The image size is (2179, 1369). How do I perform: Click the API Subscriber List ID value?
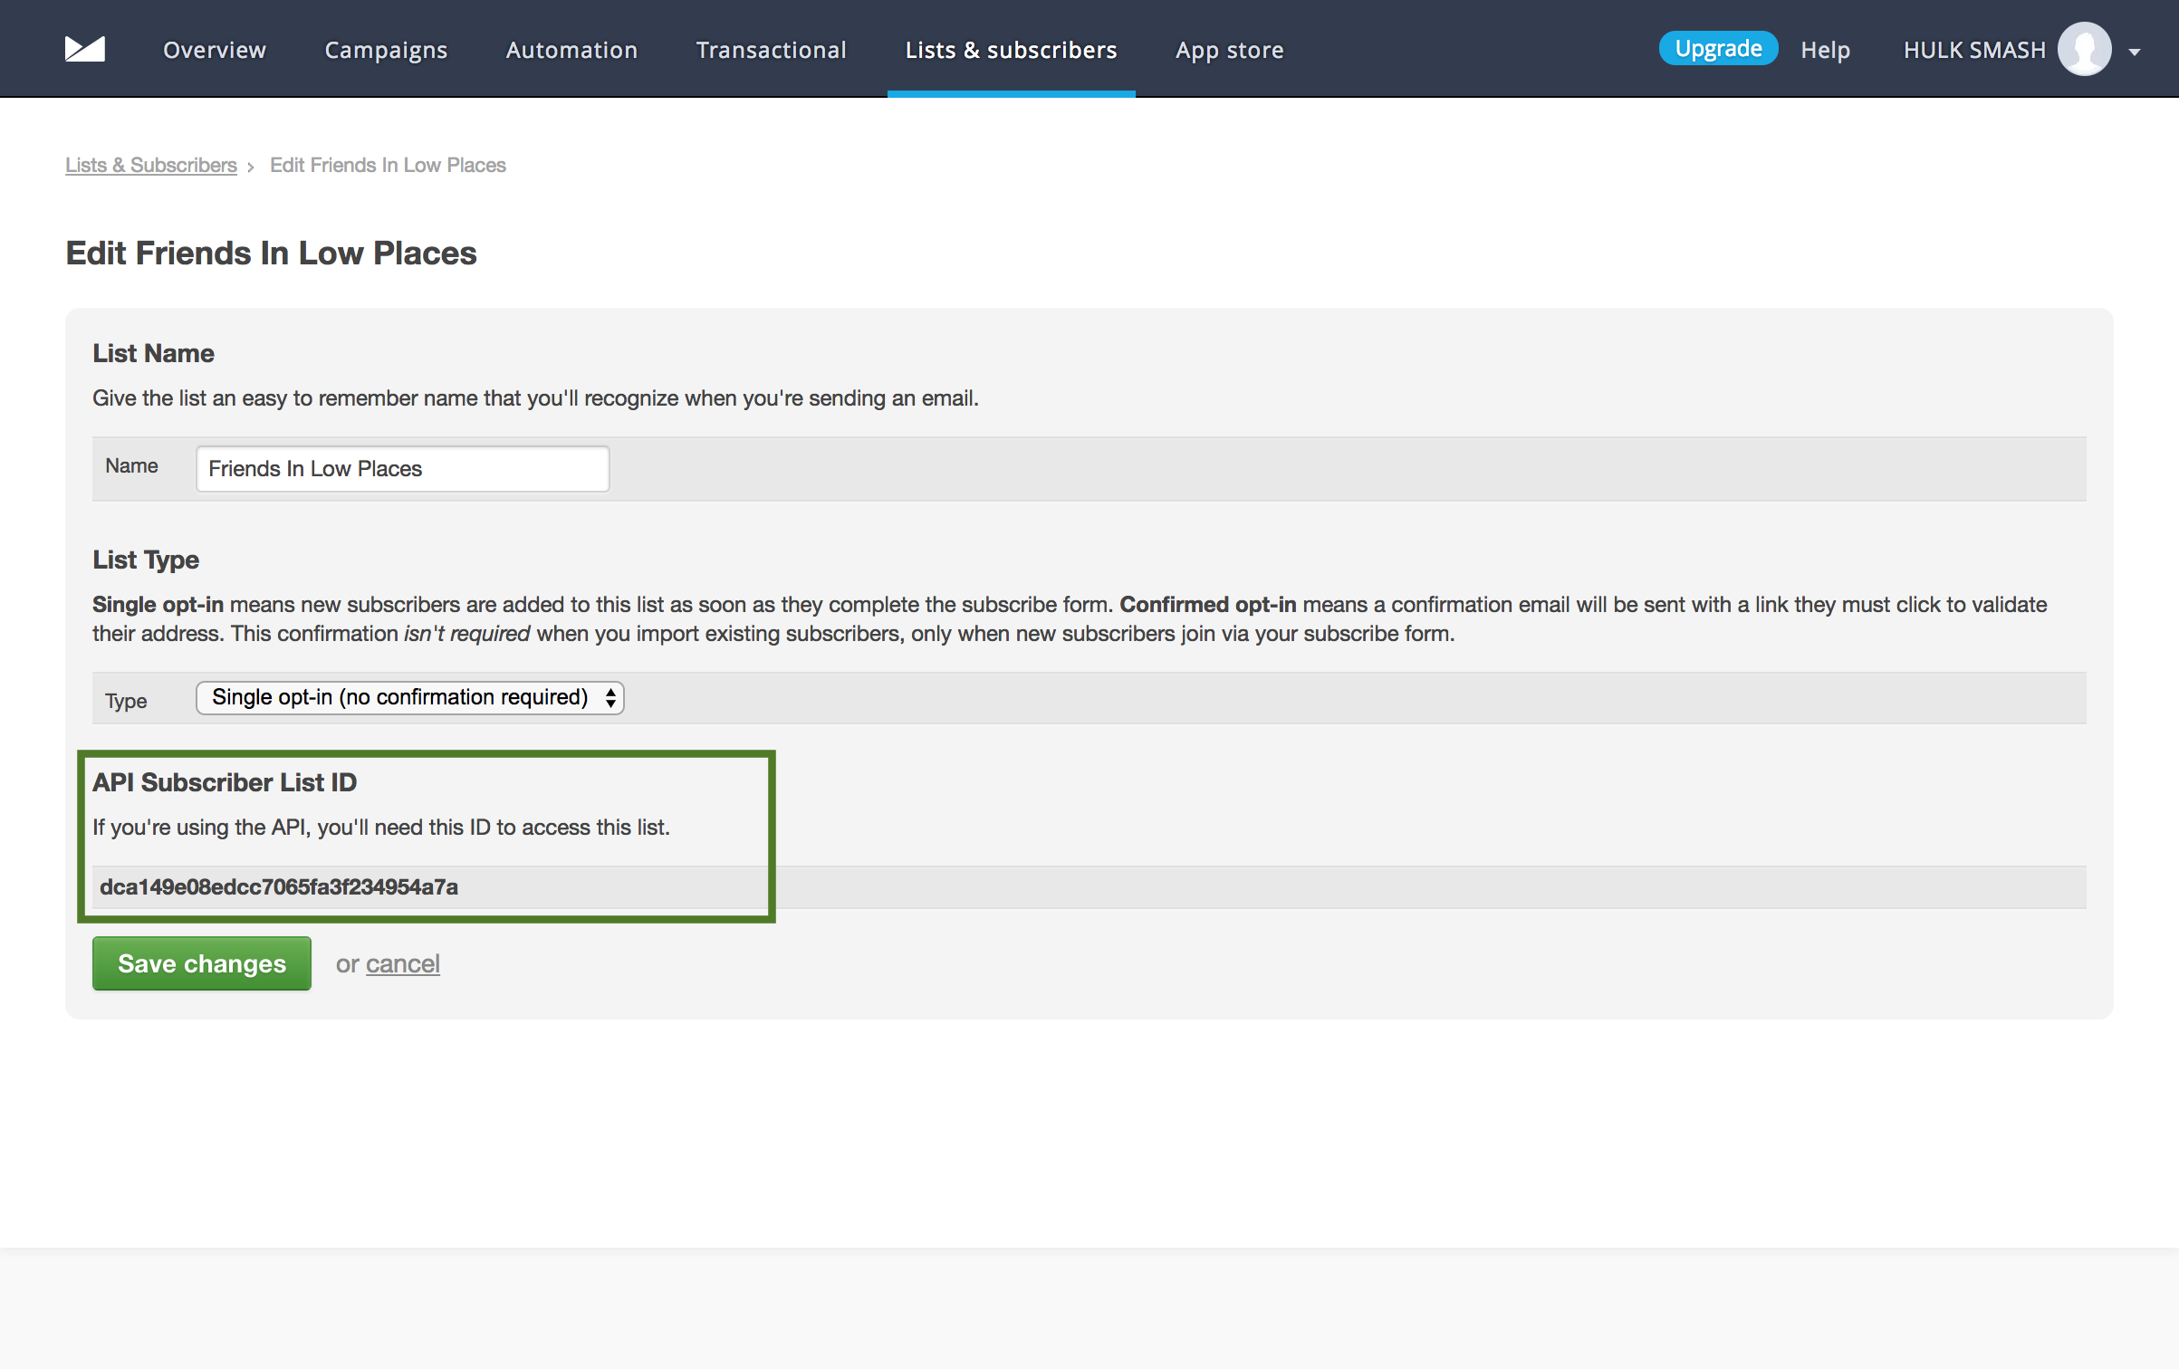pyautogui.click(x=279, y=886)
